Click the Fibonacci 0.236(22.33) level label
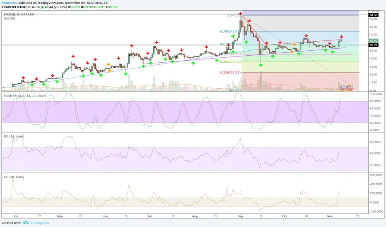 (x=230, y=73)
